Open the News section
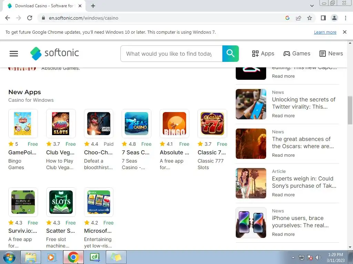Screen dimensions: 353x264 (x=331, y=53)
